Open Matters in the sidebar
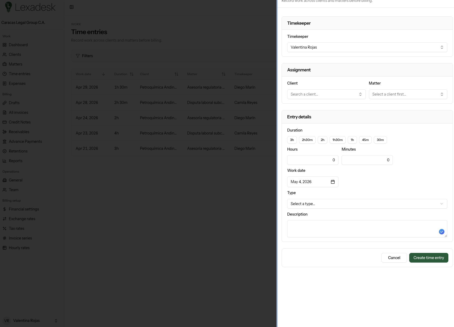Viewport: 454px width, 327px height. pos(16,64)
